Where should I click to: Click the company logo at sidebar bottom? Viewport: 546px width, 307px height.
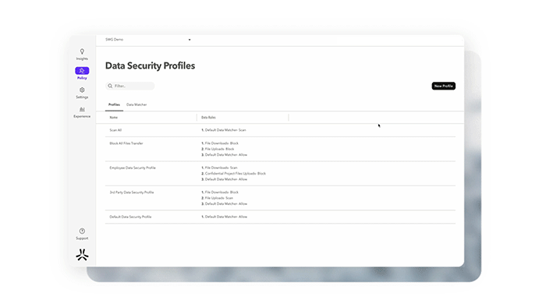82,255
